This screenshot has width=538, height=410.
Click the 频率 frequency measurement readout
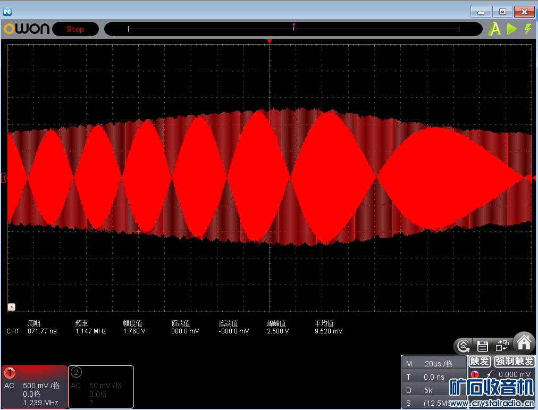(x=90, y=327)
